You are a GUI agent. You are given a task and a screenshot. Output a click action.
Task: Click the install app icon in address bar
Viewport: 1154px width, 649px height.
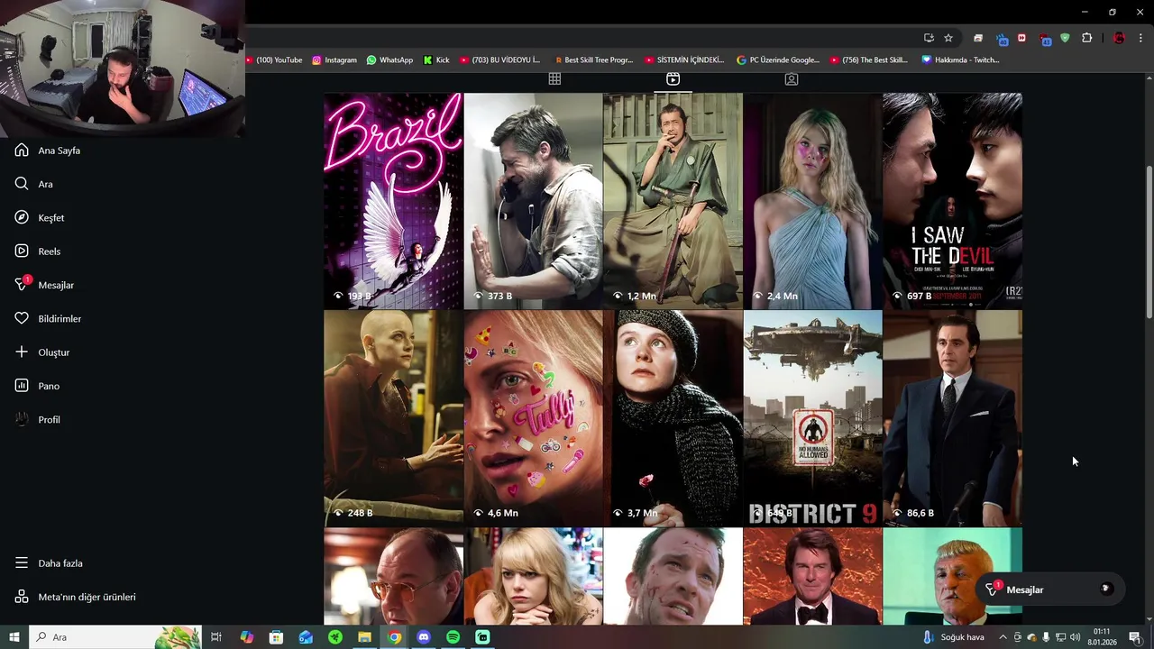pyautogui.click(x=929, y=38)
